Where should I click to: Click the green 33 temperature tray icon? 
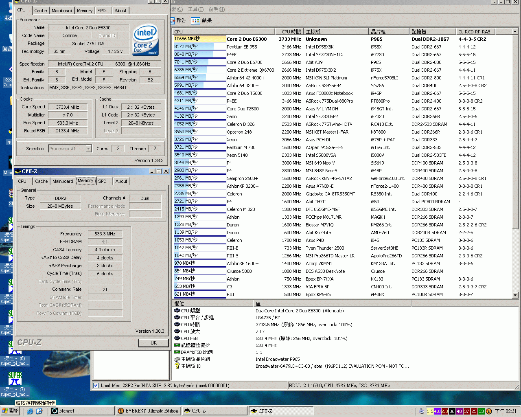(482, 411)
